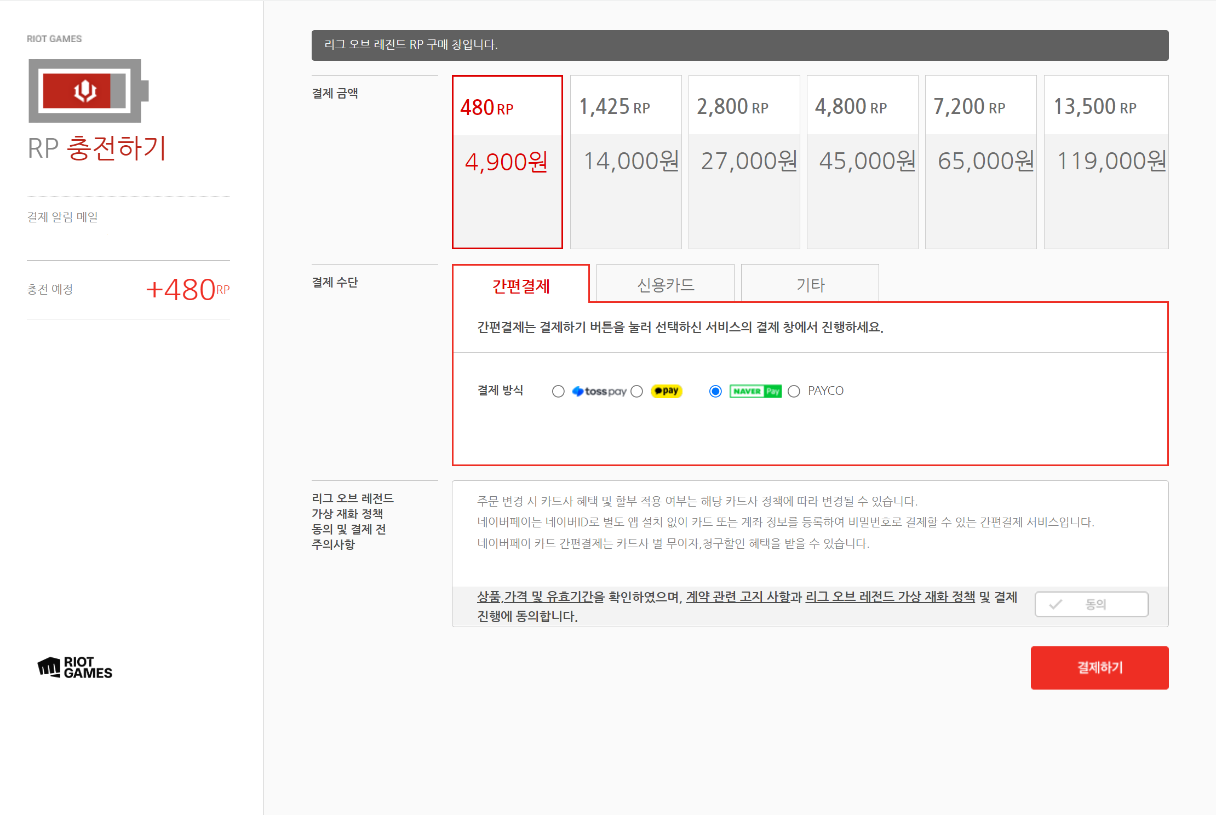Check the 동의 agreement checkbox button

(1091, 604)
